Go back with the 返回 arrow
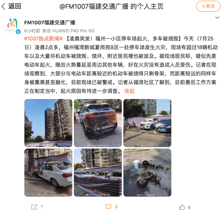Image resolution: width=222 pixels, height=213 pixels. tap(3, 6)
